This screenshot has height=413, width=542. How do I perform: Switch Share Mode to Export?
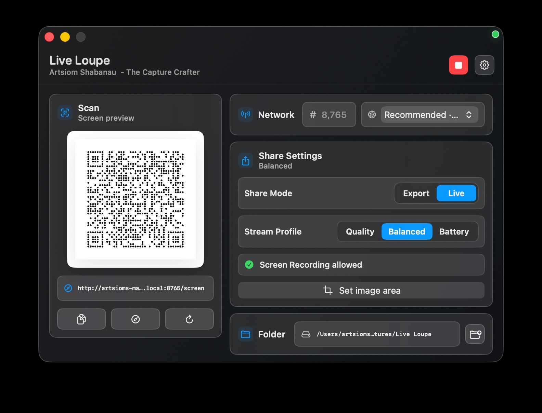(416, 193)
